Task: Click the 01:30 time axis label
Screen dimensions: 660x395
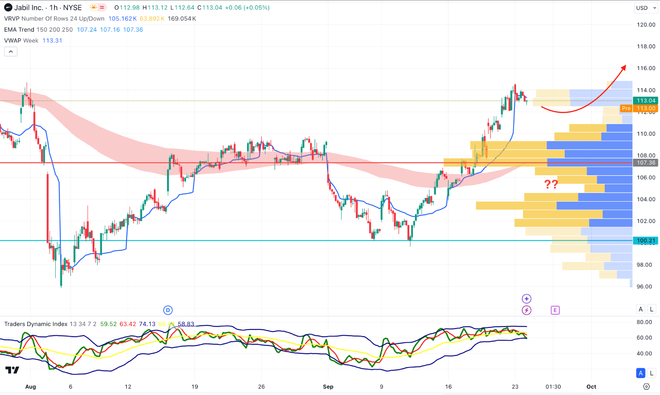Action: click(553, 387)
